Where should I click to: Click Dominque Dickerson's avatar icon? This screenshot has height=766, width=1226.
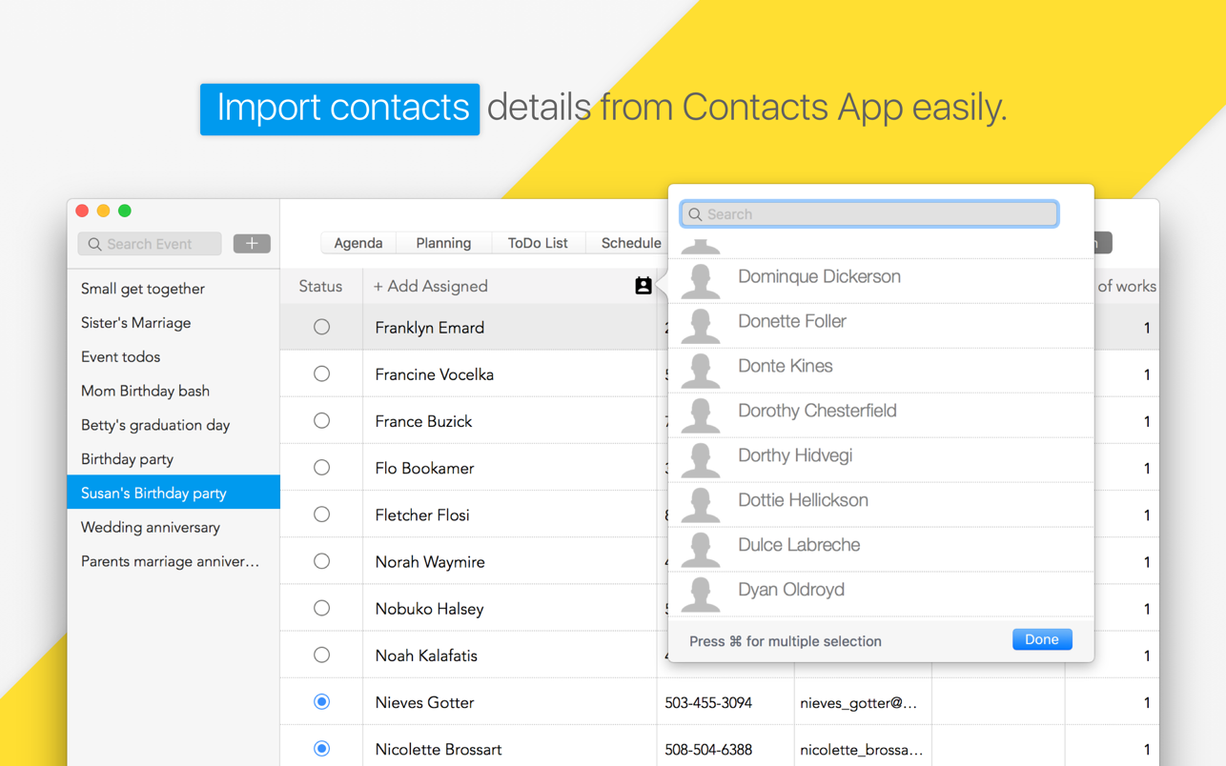coord(701,280)
